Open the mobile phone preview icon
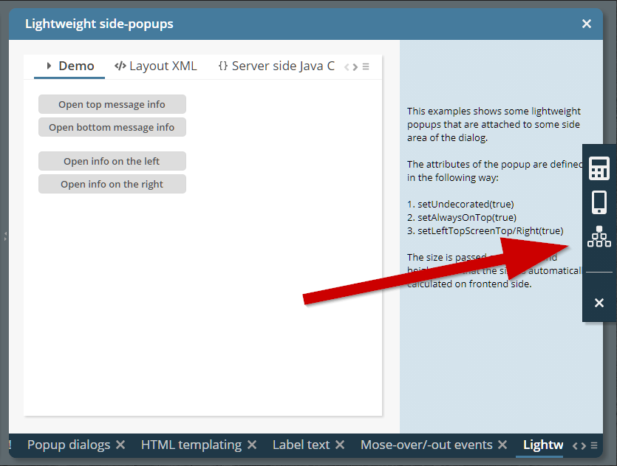The height and width of the screenshot is (466, 617). coord(599,202)
